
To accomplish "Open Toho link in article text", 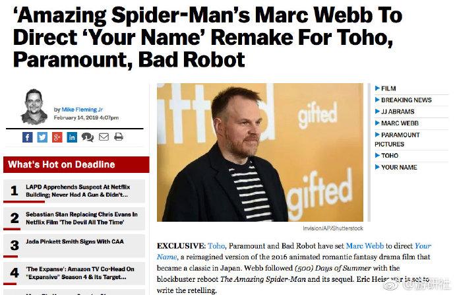I will pyautogui.click(x=216, y=246).
